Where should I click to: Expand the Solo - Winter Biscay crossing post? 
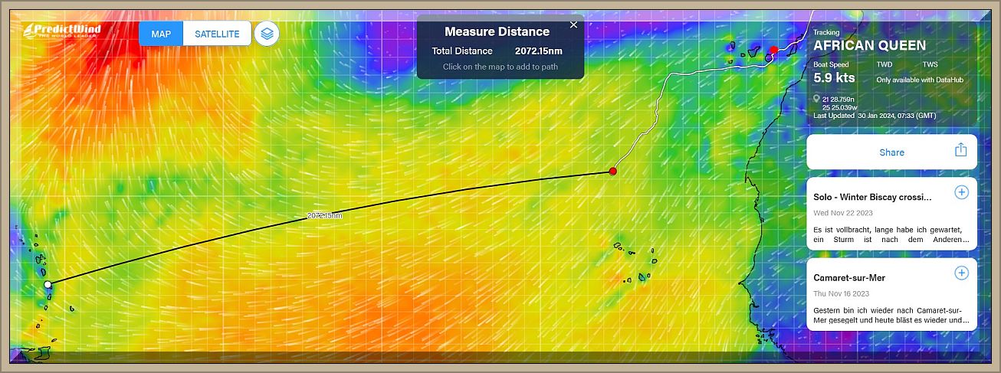point(961,192)
